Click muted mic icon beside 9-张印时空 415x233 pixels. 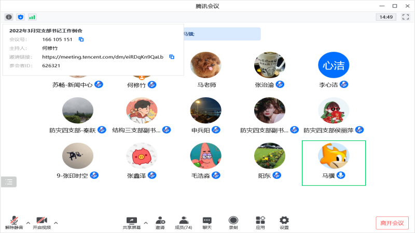(94, 176)
